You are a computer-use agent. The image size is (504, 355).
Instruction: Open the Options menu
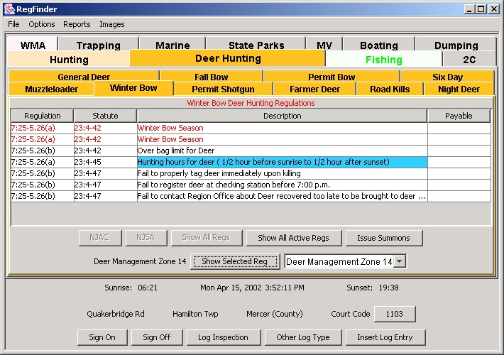[41, 24]
